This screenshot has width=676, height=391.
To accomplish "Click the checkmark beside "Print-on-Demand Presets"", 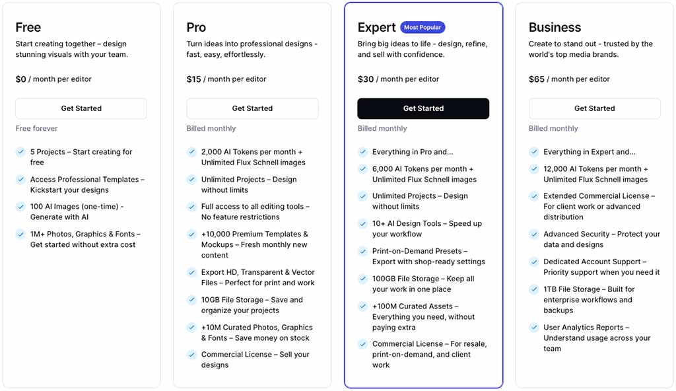I will tap(362, 251).
